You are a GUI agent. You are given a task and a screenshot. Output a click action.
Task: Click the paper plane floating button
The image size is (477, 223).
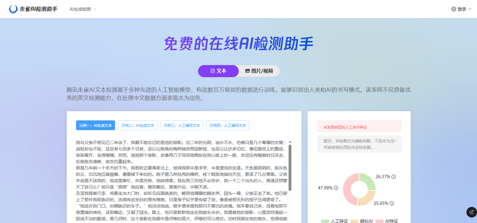(x=471, y=212)
